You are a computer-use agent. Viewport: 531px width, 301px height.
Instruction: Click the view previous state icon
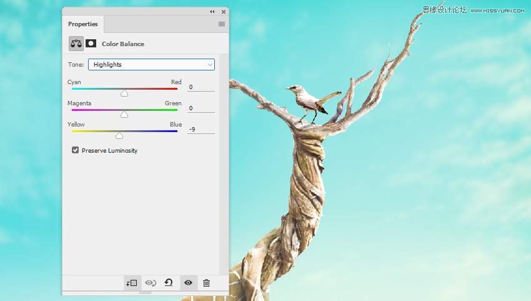tap(150, 283)
